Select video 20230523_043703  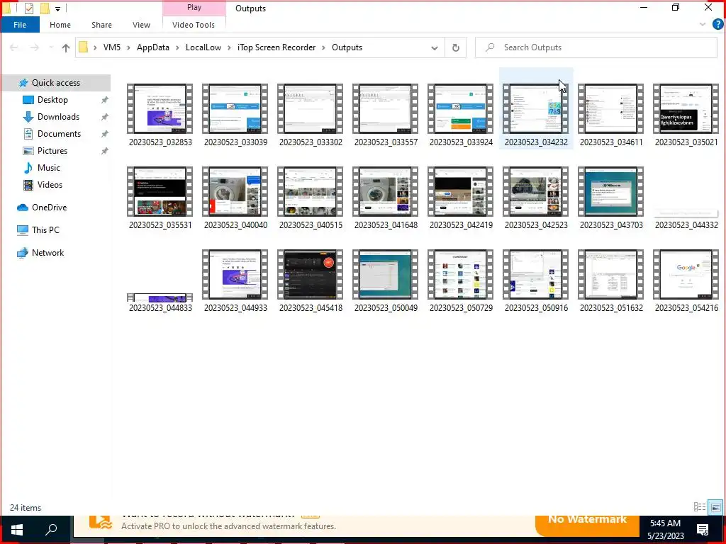pyautogui.click(x=610, y=198)
